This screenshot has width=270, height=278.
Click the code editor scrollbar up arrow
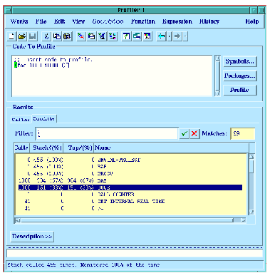[x=217, y=58]
